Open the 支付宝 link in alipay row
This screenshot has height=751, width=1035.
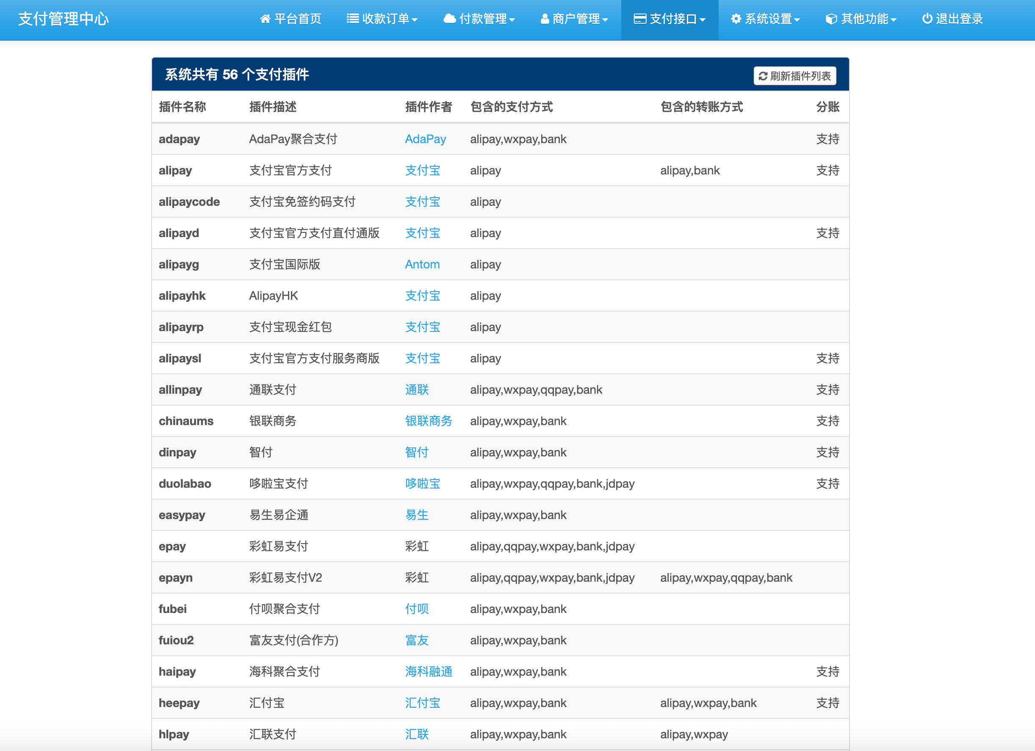click(422, 170)
